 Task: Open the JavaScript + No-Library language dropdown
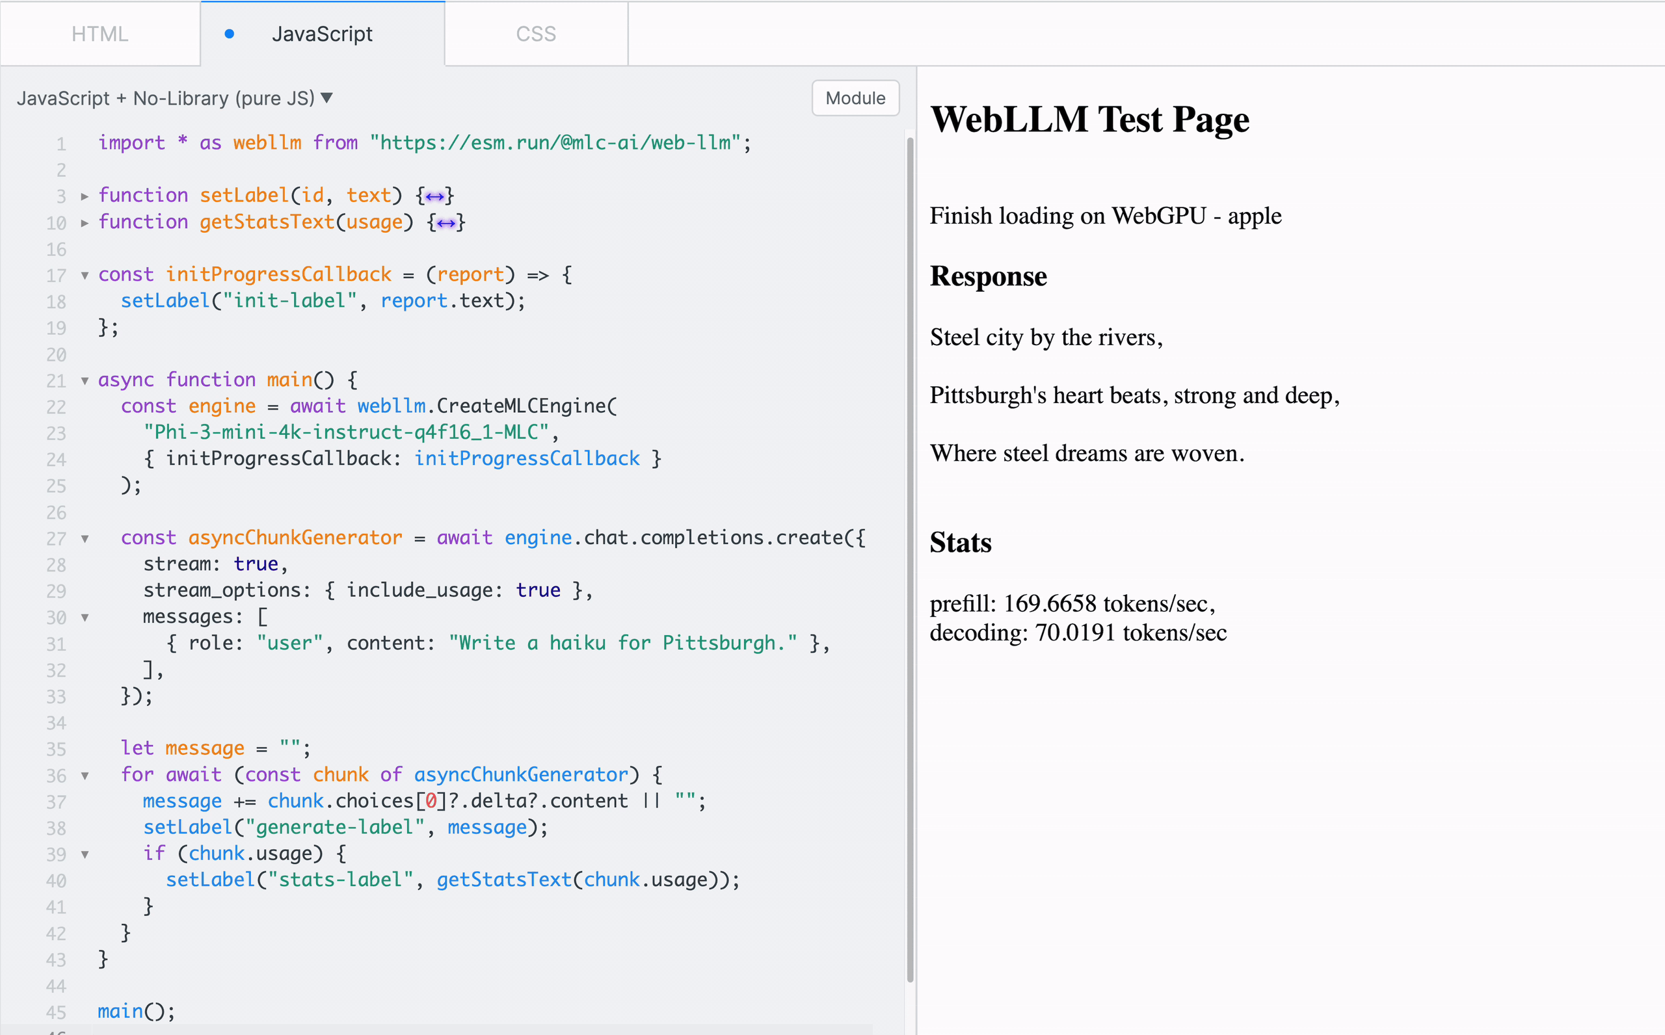tap(174, 98)
